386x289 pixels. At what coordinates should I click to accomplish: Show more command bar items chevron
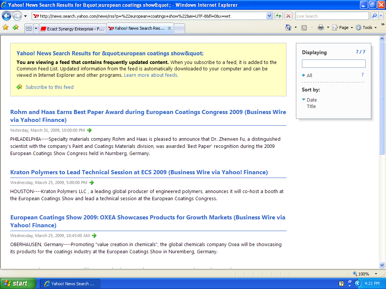click(383, 24)
